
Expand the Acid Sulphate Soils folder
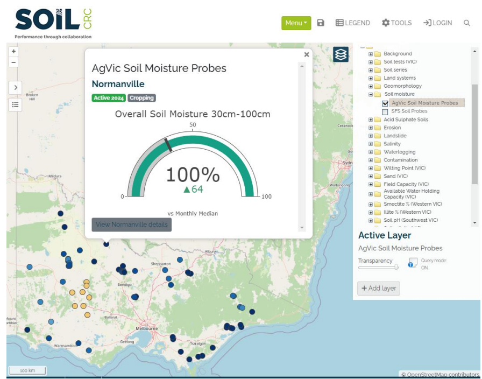tap(370, 120)
